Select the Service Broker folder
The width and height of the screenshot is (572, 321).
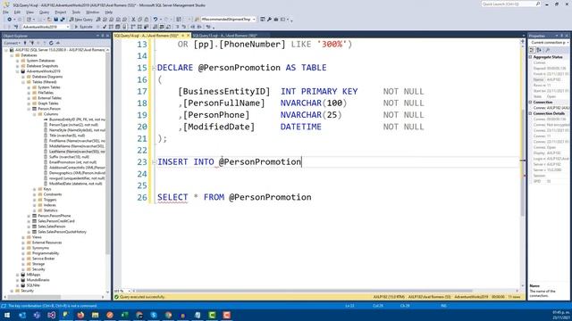pos(43,259)
